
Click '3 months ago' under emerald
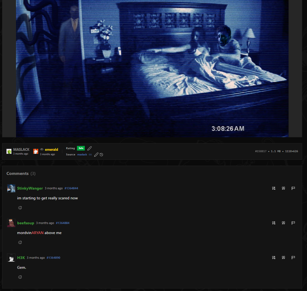point(47,154)
